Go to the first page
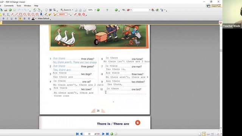Image resolution: width=242 pixels, height=136 pixels. coord(77,134)
